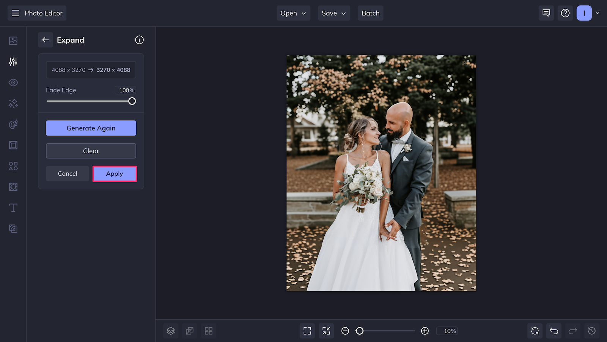
Task: Open Touch Up using the eye icon
Action: 13,82
